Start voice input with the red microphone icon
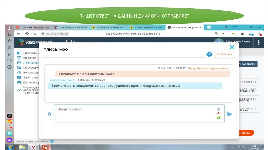 tap(219, 113)
